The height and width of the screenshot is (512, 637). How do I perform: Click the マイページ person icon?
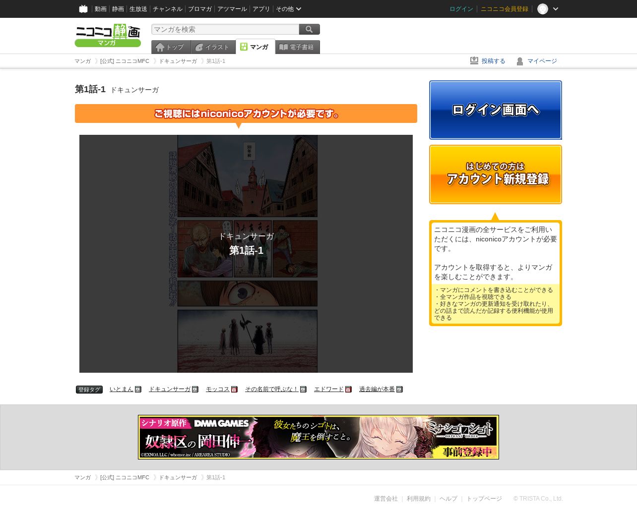tap(520, 61)
